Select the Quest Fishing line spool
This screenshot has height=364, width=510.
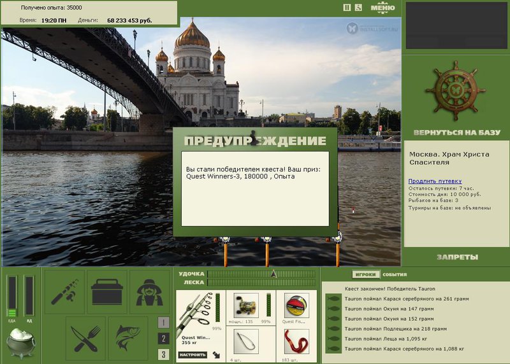(x=296, y=305)
